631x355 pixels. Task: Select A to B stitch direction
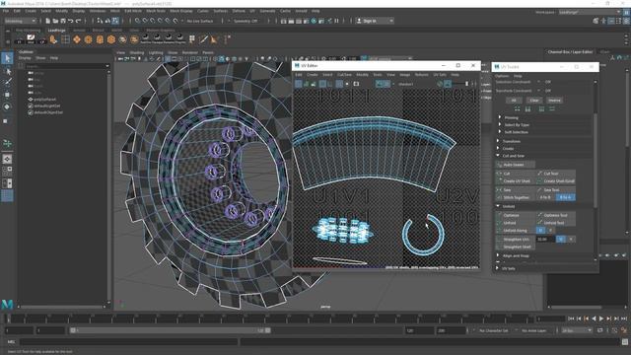coord(545,197)
